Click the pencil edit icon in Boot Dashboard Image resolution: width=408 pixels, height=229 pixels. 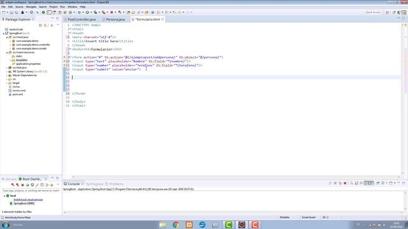coord(37,185)
